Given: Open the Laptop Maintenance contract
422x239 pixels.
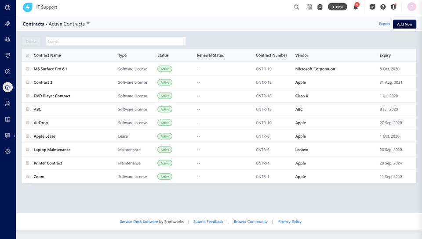Looking at the screenshot, I should pyautogui.click(x=52, y=150).
